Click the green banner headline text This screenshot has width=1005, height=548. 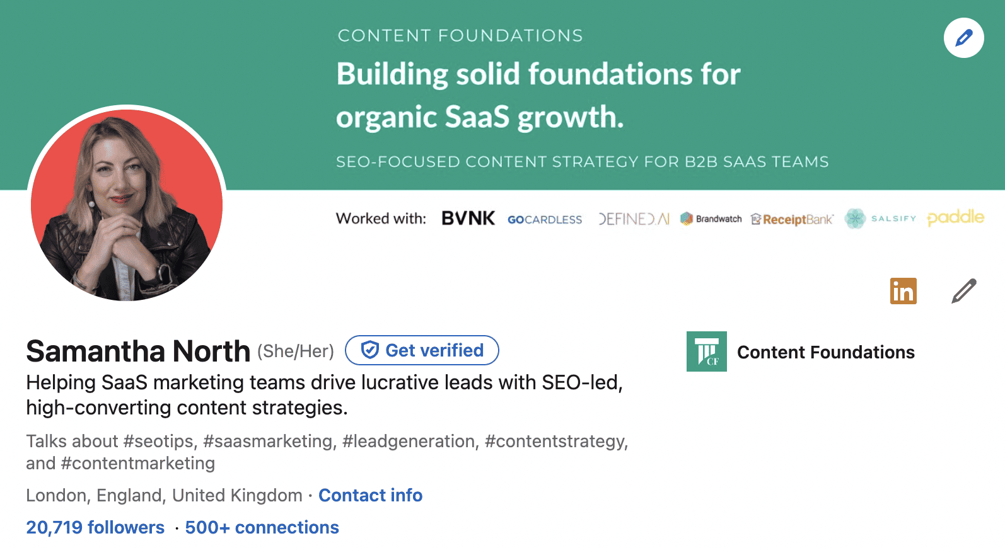538,95
